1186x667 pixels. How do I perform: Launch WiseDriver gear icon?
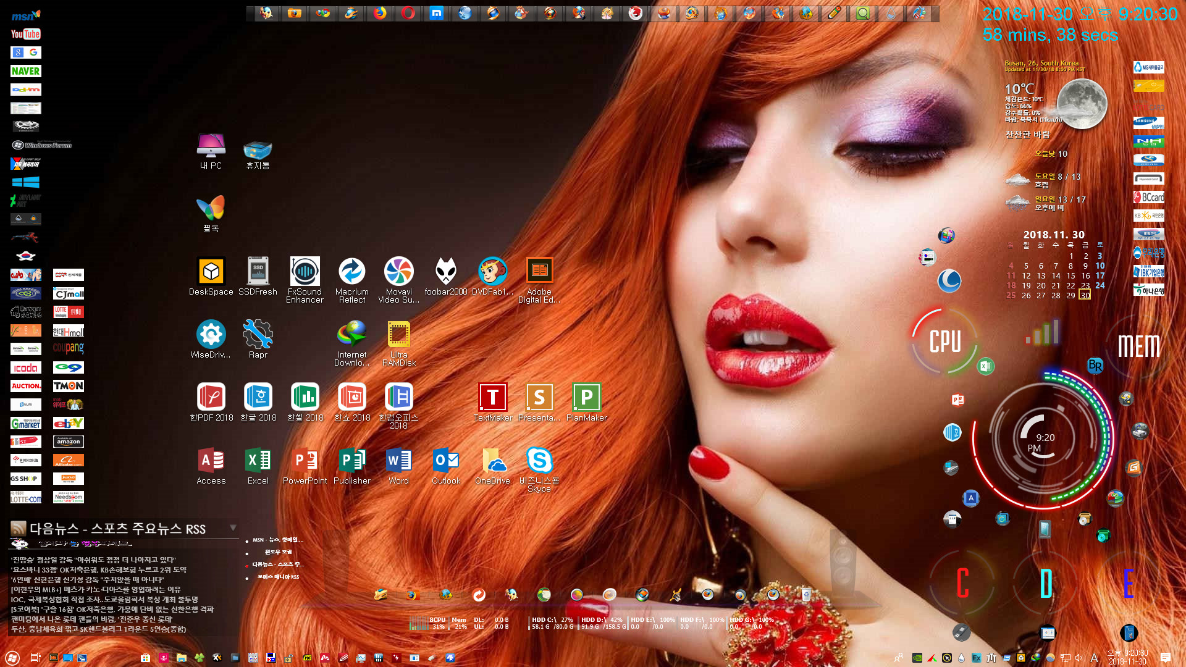point(211,339)
